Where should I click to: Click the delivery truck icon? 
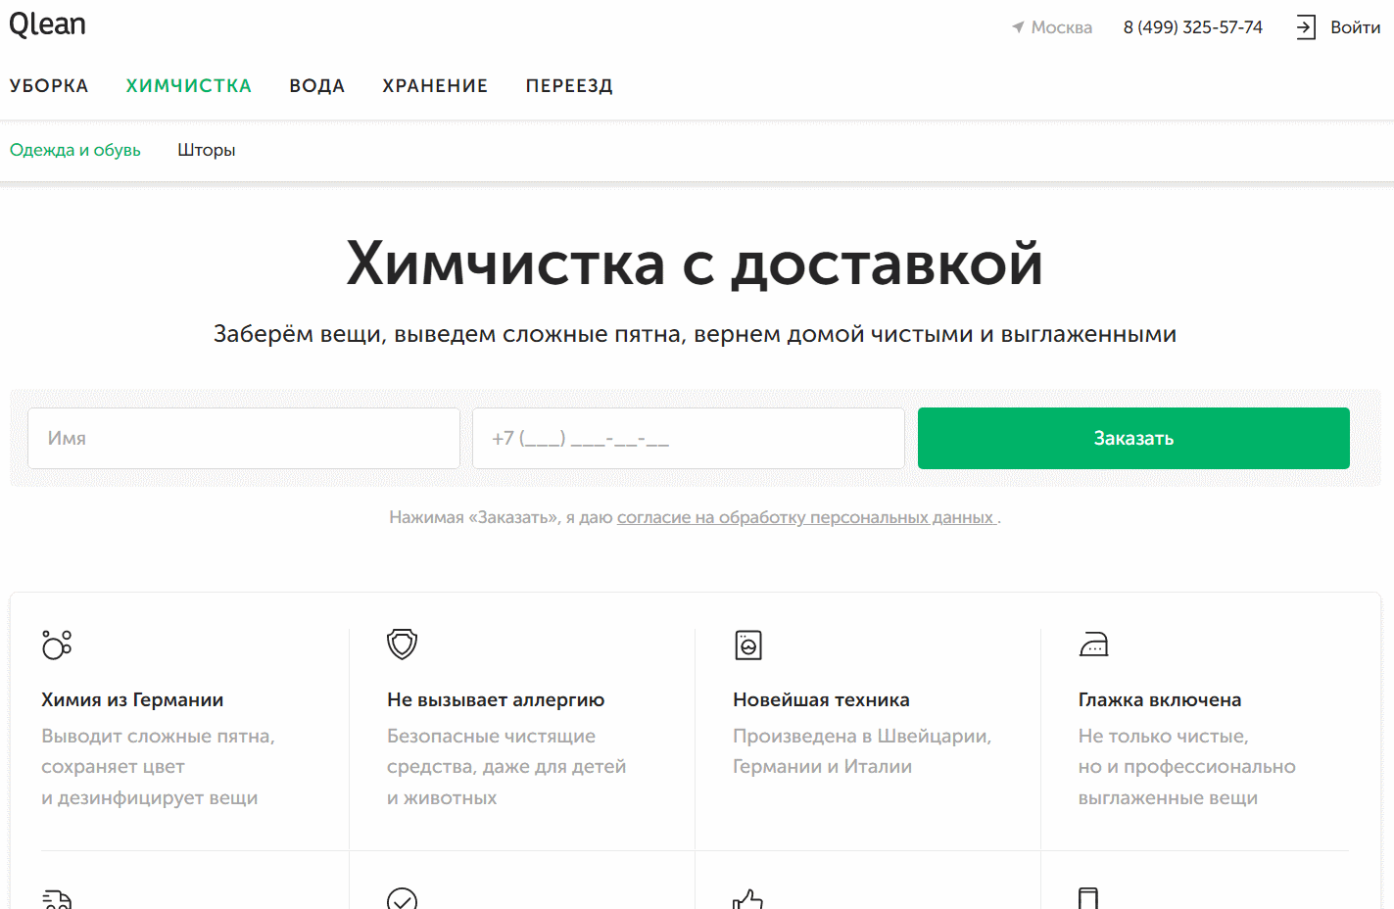coord(57,898)
